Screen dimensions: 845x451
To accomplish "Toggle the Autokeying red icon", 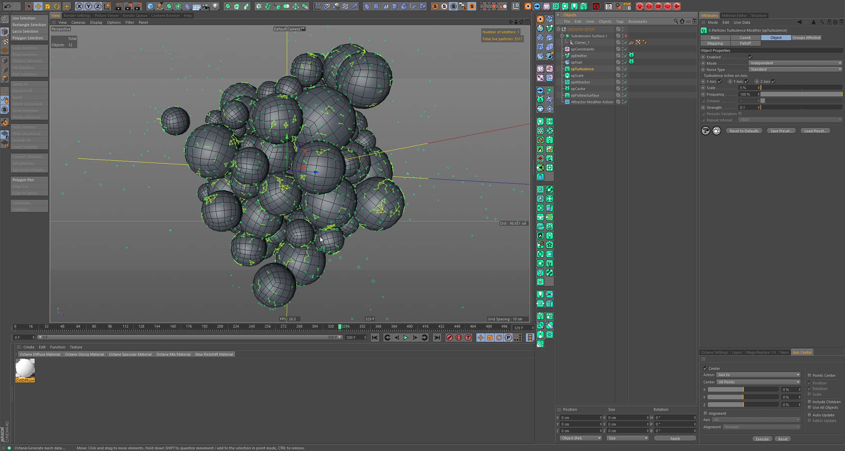I will [459, 337].
